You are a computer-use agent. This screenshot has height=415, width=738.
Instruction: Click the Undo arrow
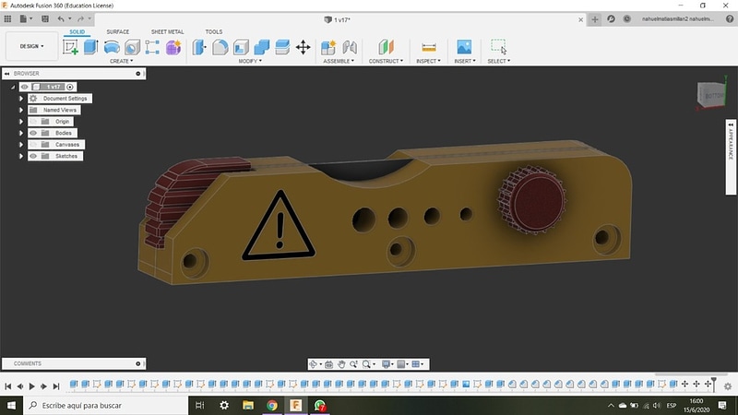tap(61, 18)
